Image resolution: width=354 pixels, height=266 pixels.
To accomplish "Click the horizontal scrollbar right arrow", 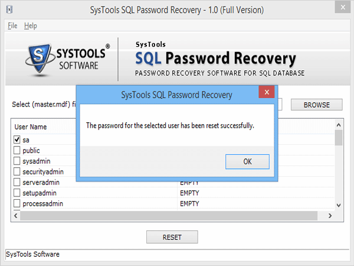I will pos(330,216).
